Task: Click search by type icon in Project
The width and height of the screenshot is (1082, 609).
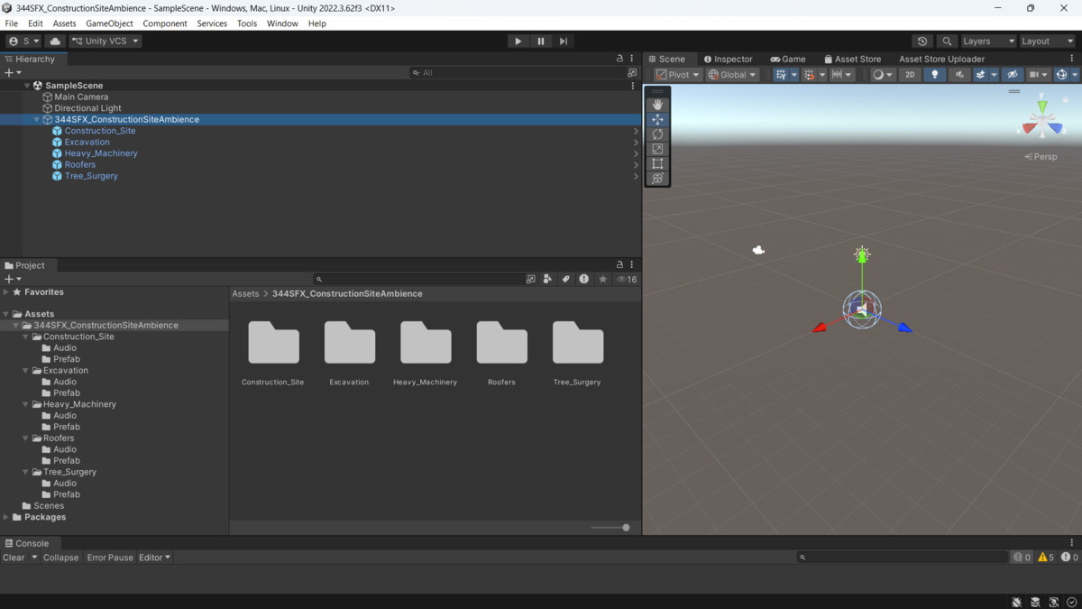Action: pos(547,279)
